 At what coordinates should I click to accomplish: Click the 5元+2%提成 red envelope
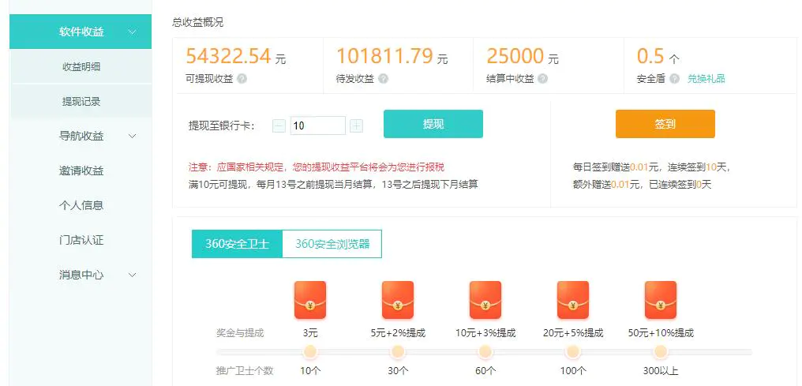[x=398, y=300]
